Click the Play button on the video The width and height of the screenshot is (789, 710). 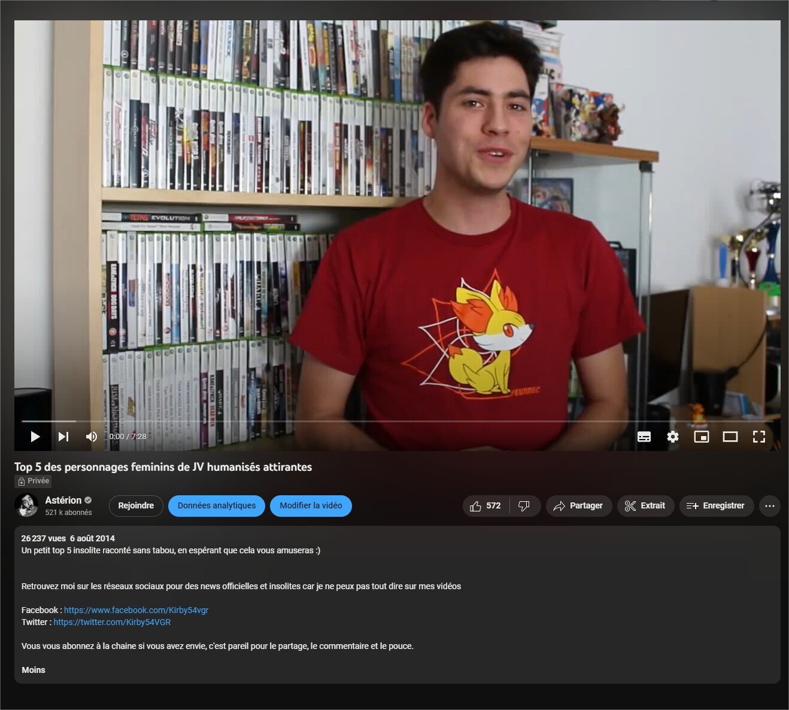(35, 437)
